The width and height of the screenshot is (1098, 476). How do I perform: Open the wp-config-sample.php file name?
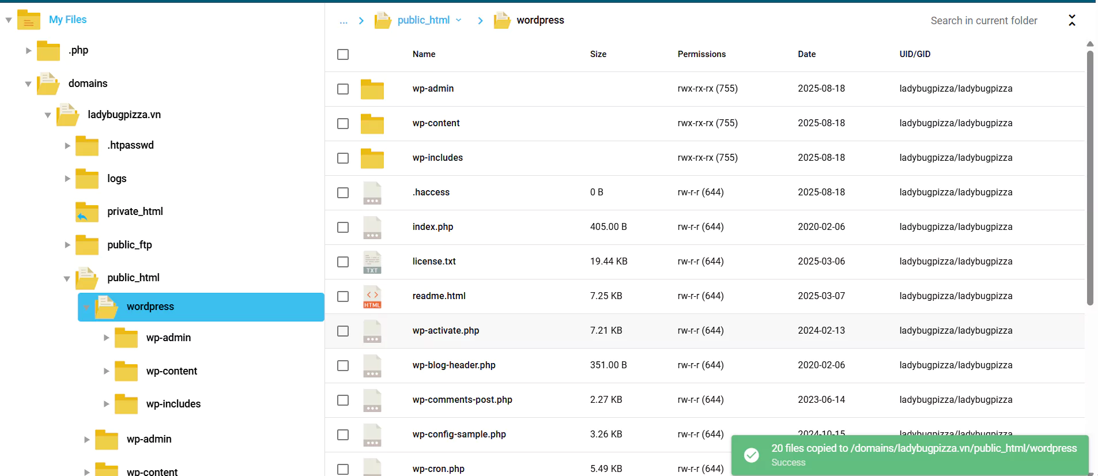tap(459, 435)
